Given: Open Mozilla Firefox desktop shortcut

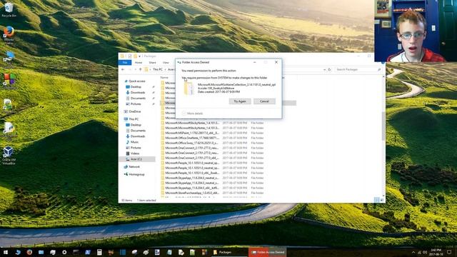Looking at the screenshot, I should [9, 35].
